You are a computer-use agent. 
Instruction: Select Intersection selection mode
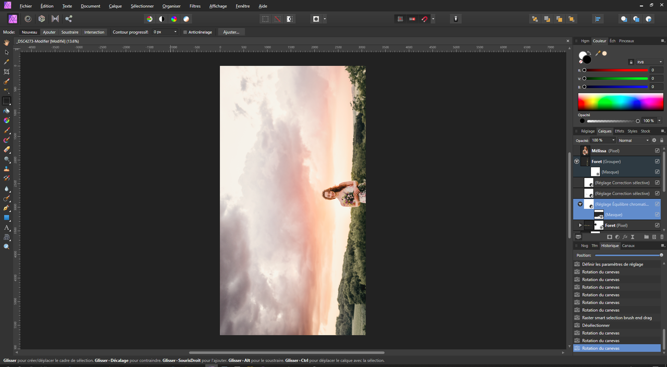pyautogui.click(x=94, y=32)
